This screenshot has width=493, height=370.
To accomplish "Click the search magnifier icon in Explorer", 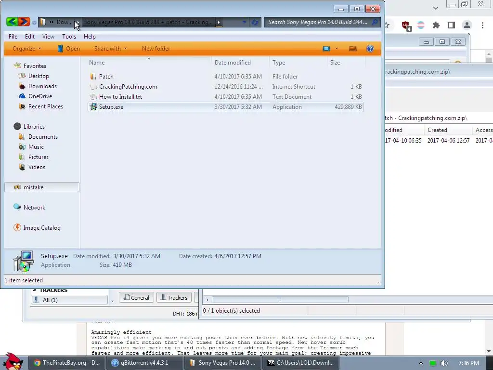I will tap(375, 22).
